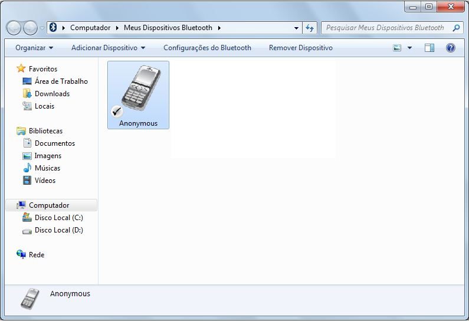469x321 pixels.
Task: Click the Rede network icon
Action: pyautogui.click(x=21, y=254)
